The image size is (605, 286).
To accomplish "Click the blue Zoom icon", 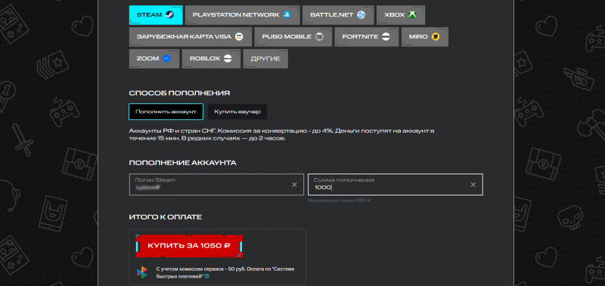I will (166, 59).
